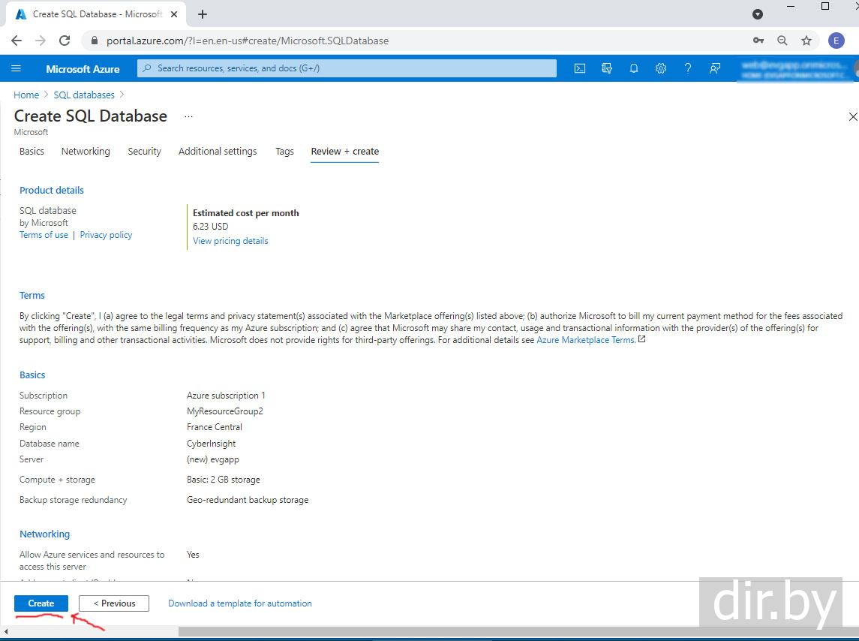
Task: Open View pricing details link
Action: coord(230,241)
